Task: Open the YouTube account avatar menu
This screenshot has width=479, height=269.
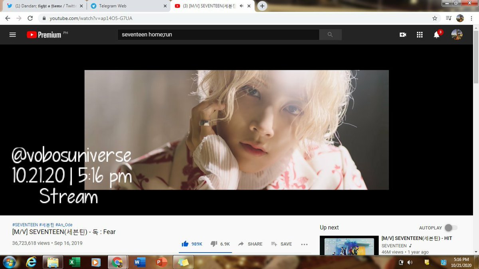Action: (x=457, y=35)
